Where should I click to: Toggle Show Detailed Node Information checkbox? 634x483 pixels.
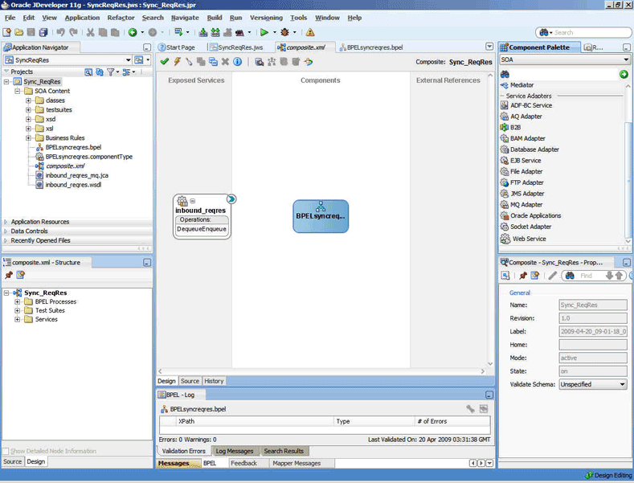pos(6,451)
